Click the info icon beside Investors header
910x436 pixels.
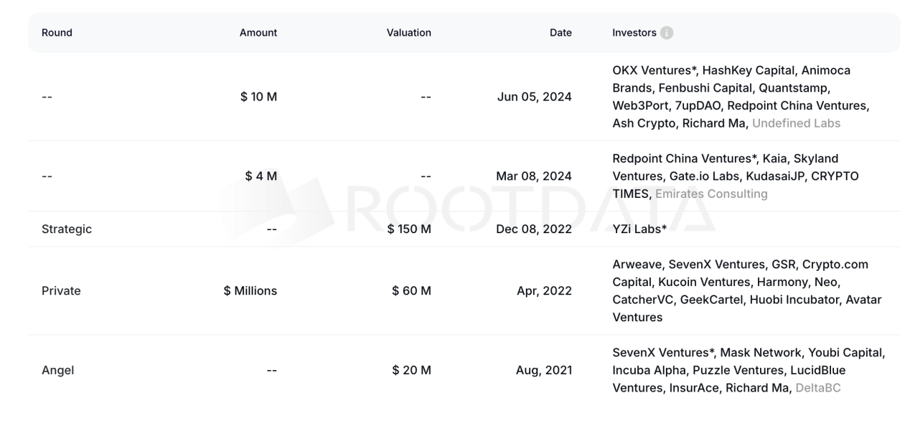[667, 33]
